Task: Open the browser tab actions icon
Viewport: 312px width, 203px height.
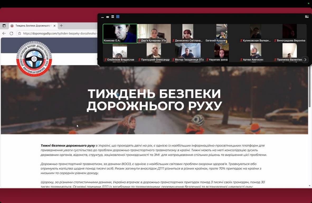Action: (4, 26)
